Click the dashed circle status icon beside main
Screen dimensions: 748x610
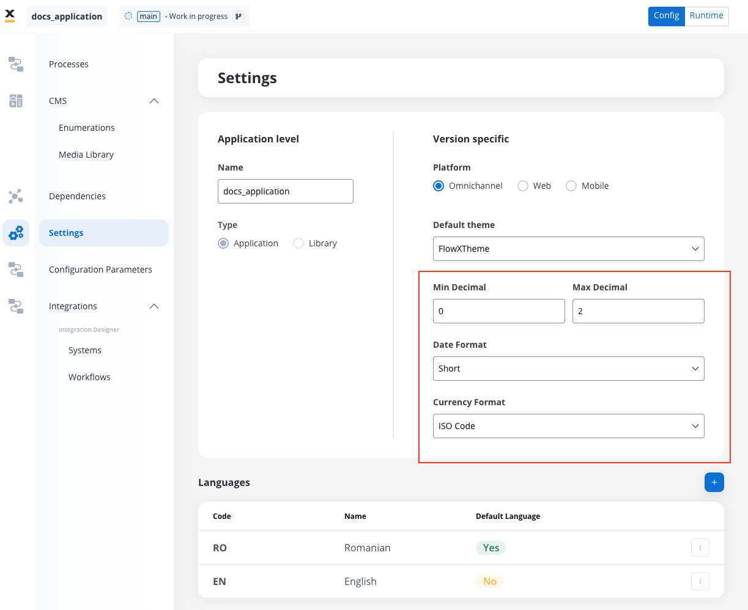(x=128, y=17)
